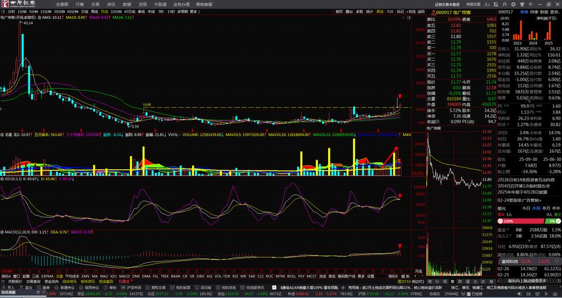The width and height of the screenshot is (562, 298).
Task: Expand the 更多 periods dropdown
Action: coord(194,11)
